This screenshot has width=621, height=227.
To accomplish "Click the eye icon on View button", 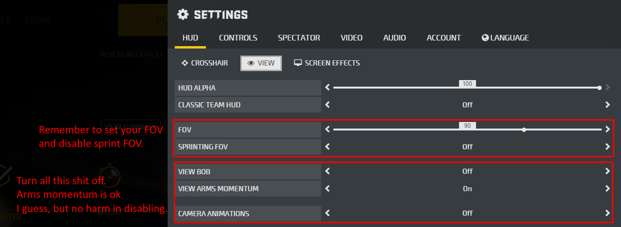I will click(x=251, y=63).
